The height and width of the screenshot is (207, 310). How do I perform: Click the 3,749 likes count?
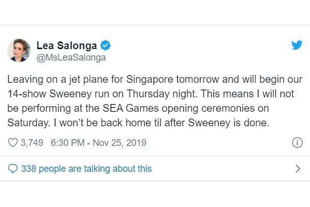(x=33, y=142)
